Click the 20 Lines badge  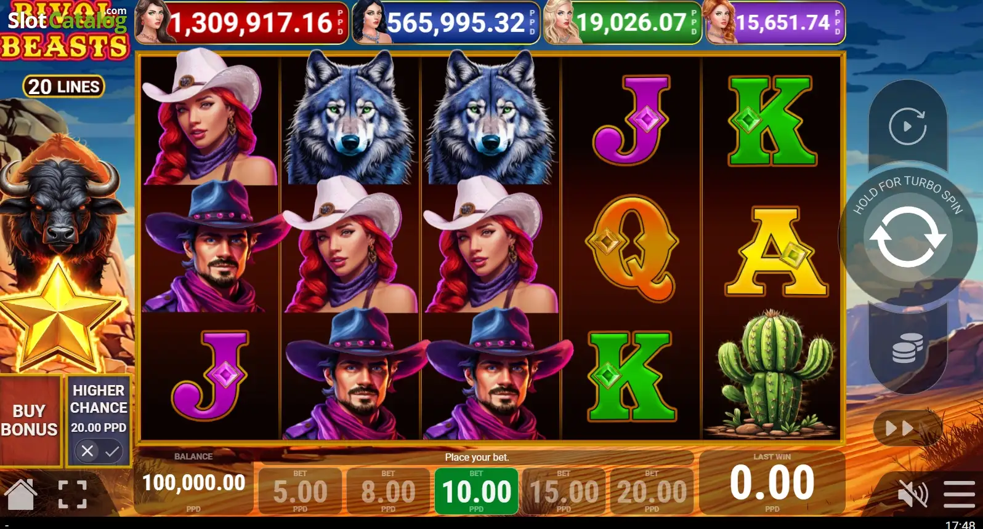click(64, 87)
